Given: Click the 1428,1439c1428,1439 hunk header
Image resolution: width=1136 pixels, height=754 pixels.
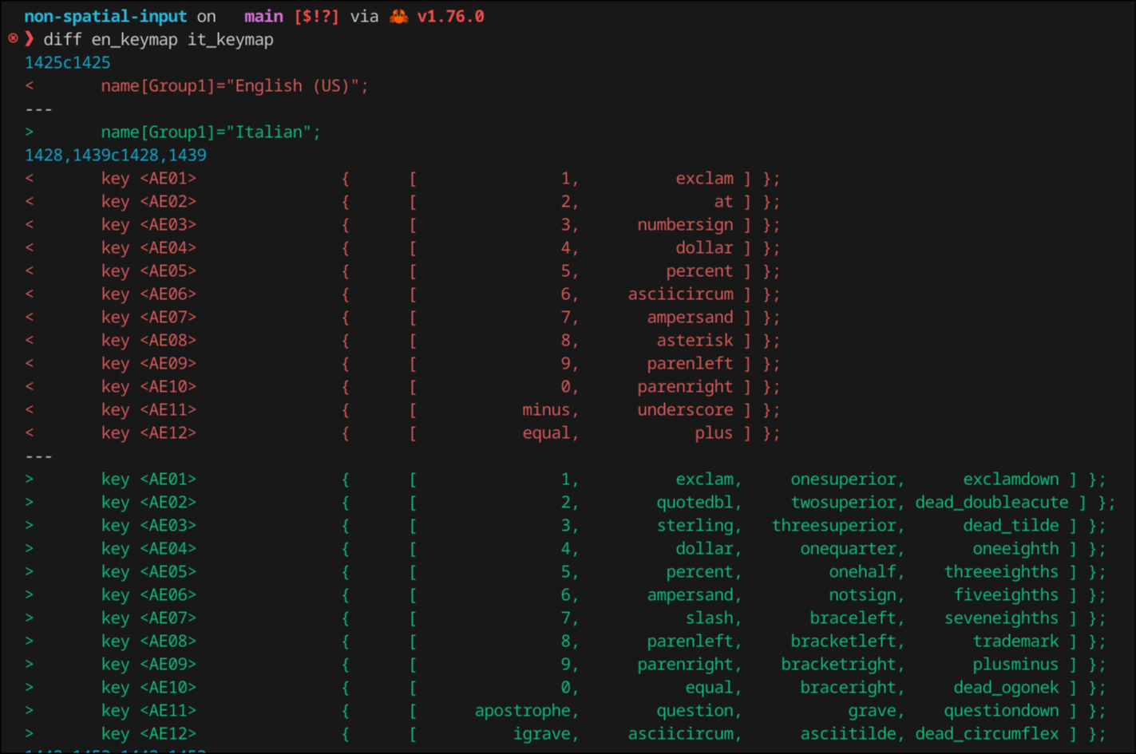Looking at the screenshot, I should (116, 155).
